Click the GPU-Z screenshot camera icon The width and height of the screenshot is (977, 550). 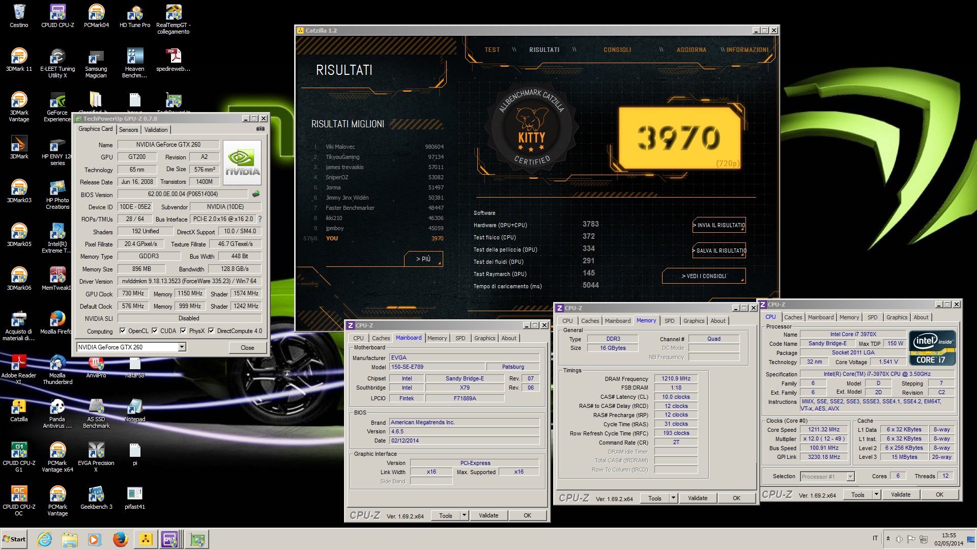click(x=261, y=129)
